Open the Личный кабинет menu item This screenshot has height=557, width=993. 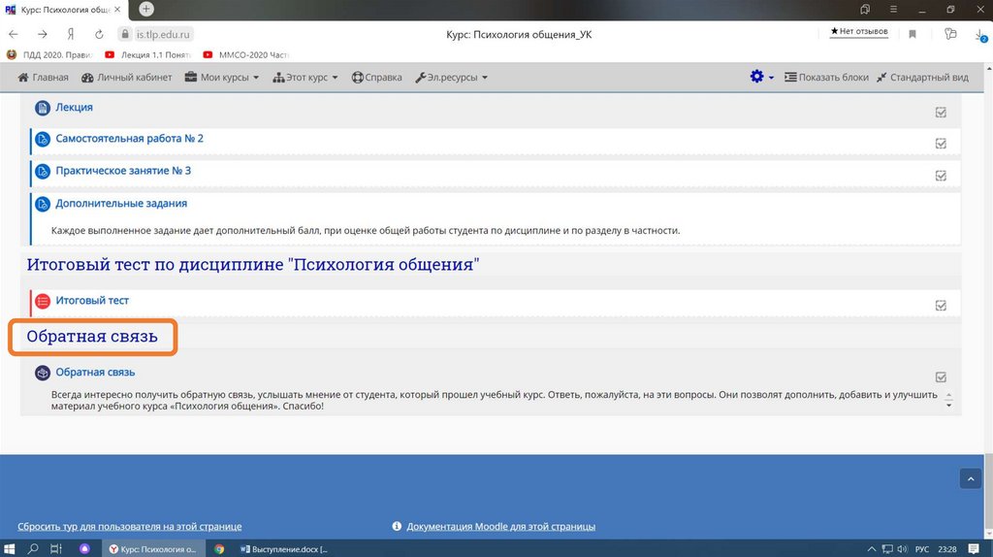tap(127, 78)
